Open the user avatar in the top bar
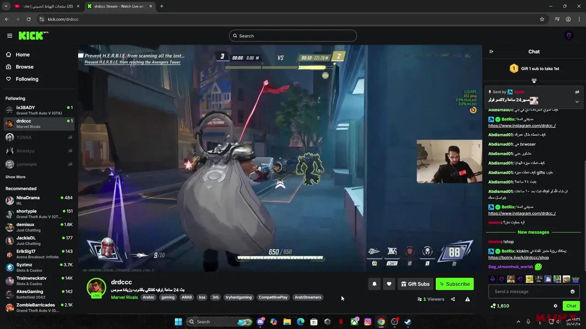Image resolution: width=586 pixels, height=329 pixels. [569, 36]
